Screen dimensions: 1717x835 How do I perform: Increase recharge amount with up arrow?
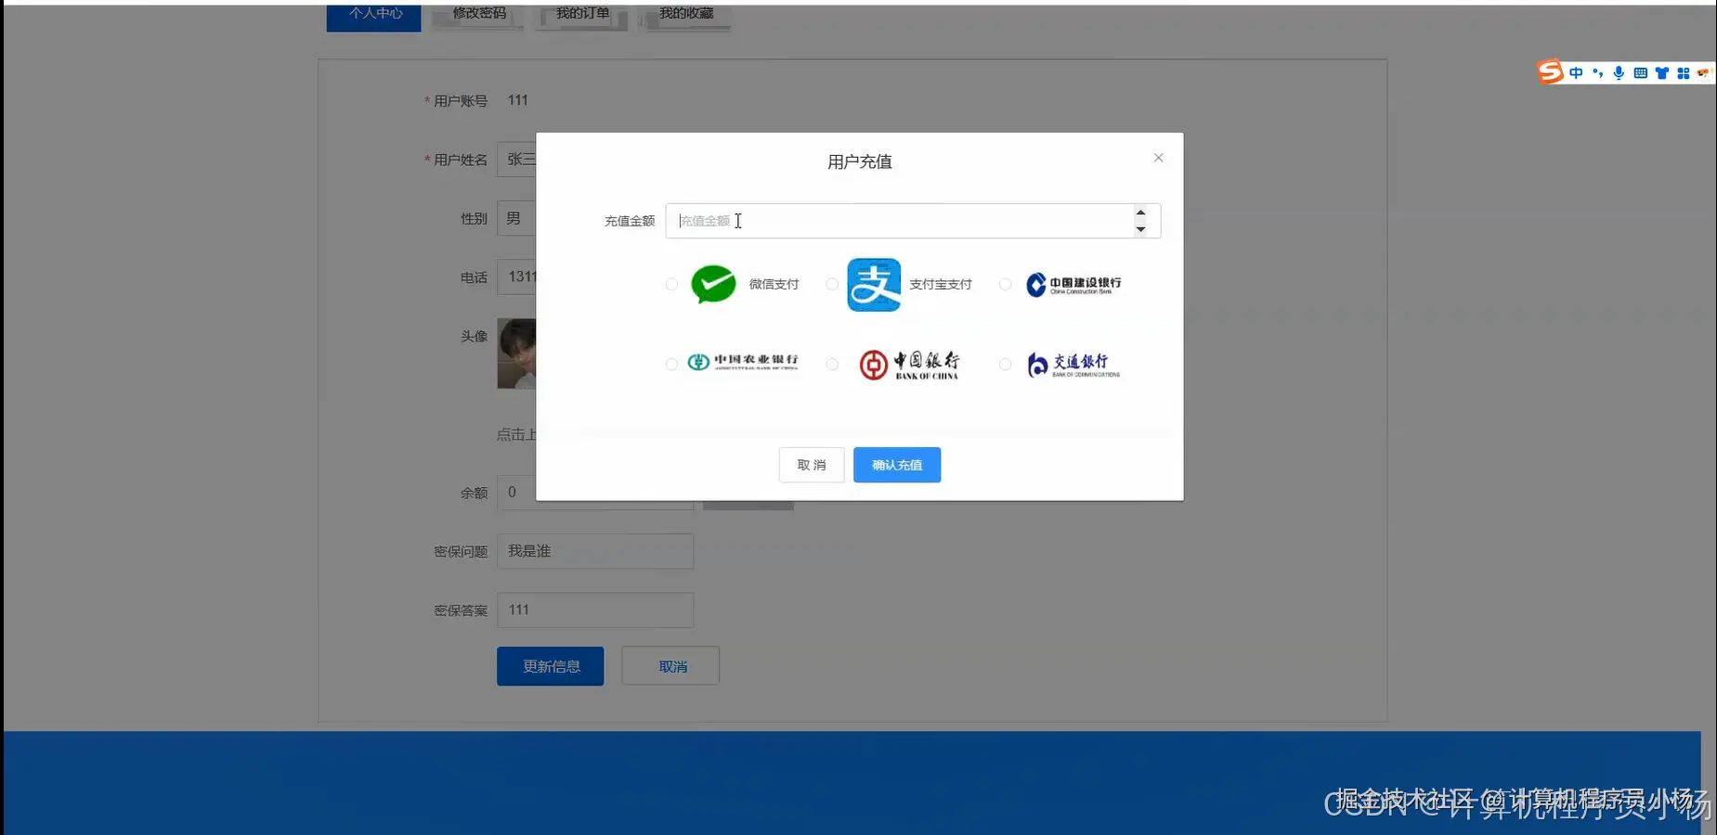(x=1140, y=212)
